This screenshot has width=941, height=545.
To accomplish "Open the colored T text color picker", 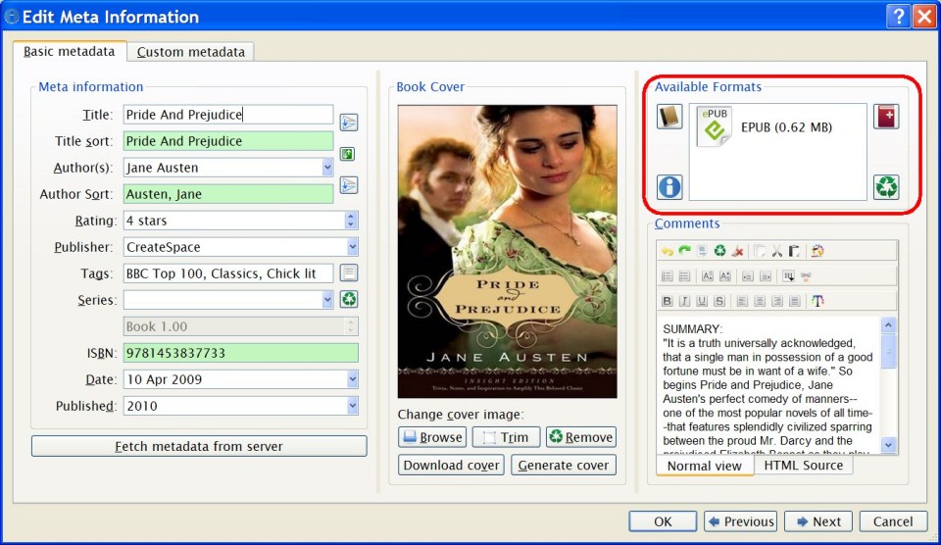I will 817,301.
